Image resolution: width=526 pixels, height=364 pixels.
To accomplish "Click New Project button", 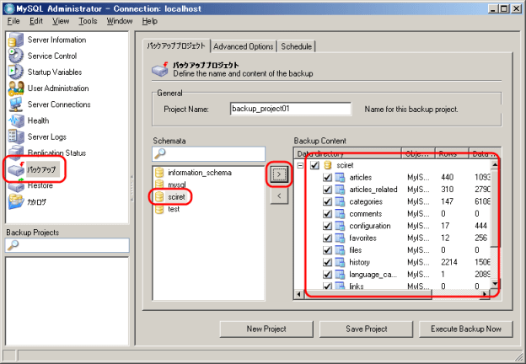I will (266, 329).
